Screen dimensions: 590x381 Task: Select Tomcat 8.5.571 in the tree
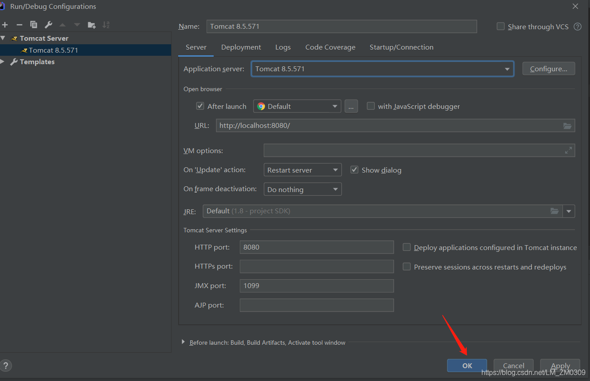[86, 50]
